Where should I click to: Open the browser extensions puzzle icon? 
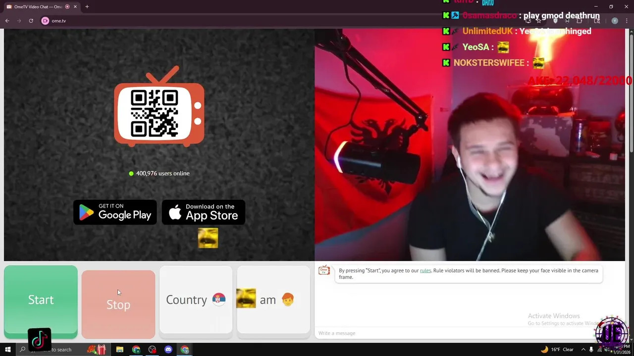point(580,21)
